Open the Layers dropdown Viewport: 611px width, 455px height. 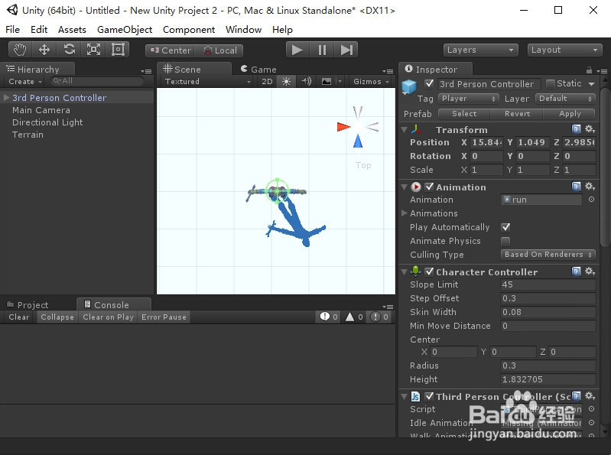click(x=480, y=50)
